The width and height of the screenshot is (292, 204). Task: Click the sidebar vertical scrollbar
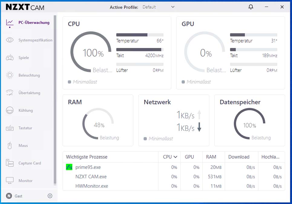click(x=55, y=100)
